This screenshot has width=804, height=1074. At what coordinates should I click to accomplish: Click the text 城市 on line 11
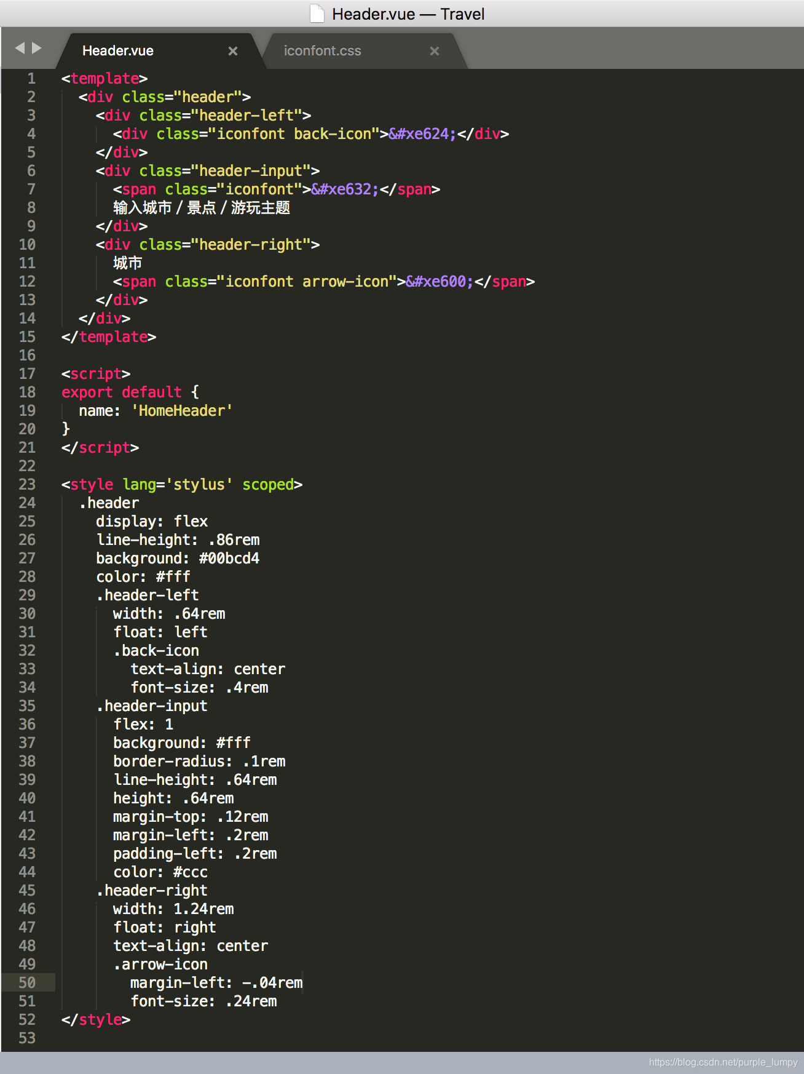point(128,263)
